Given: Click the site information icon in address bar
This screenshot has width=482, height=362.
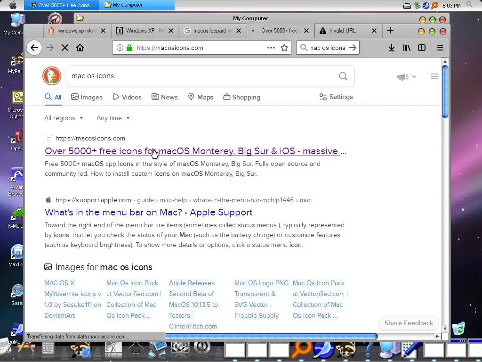Looking at the screenshot, I should [x=120, y=48].
